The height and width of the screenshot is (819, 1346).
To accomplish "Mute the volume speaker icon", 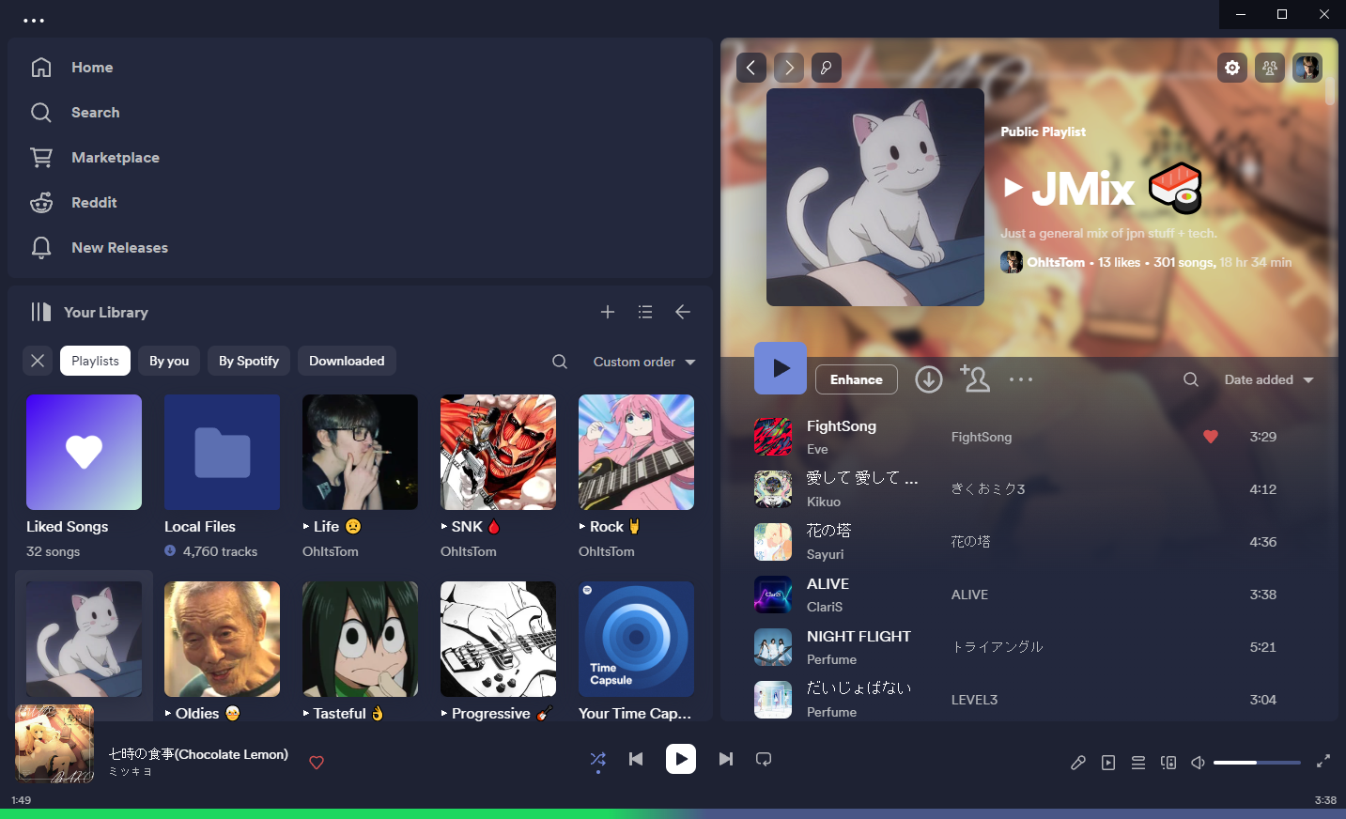I will coord(1198,763).
